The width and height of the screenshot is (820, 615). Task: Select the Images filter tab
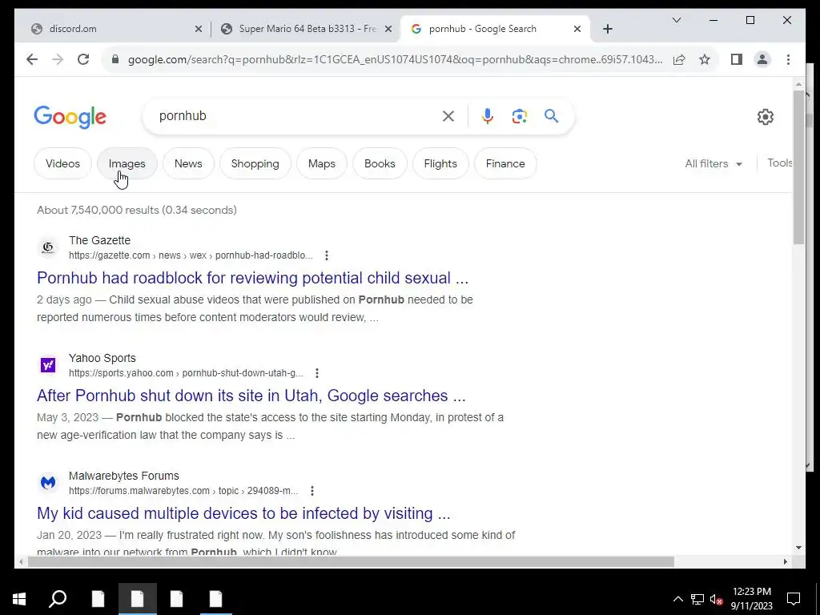coord(127,163)
